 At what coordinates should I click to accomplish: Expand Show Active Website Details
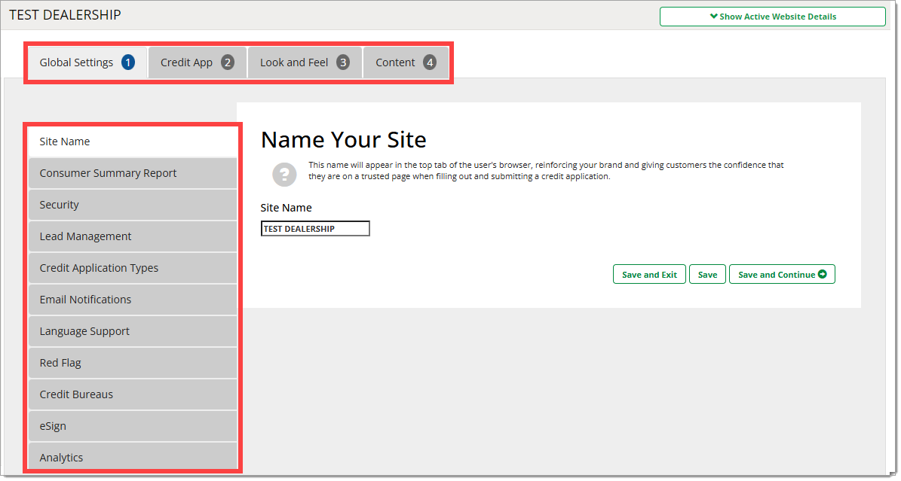[x=772, y=17]
